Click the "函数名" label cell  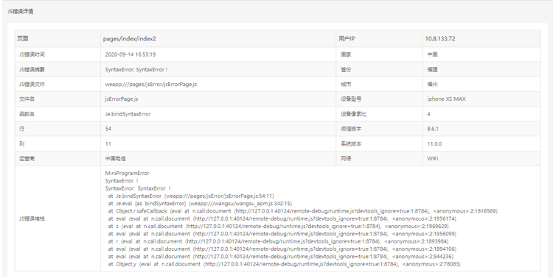tap(58, 114)
